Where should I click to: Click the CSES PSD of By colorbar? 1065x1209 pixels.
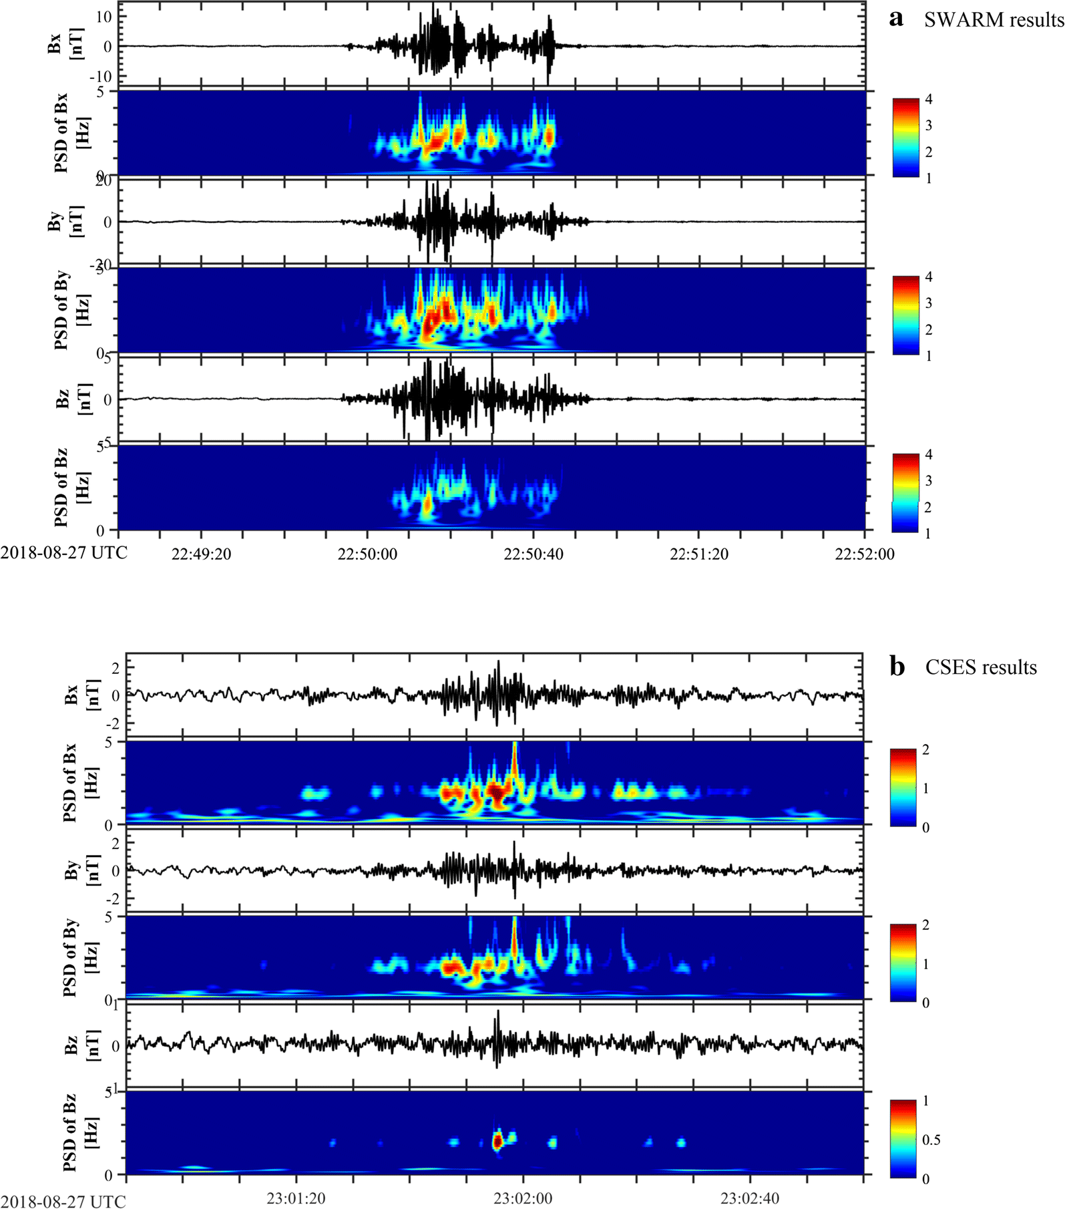(903, 963)
